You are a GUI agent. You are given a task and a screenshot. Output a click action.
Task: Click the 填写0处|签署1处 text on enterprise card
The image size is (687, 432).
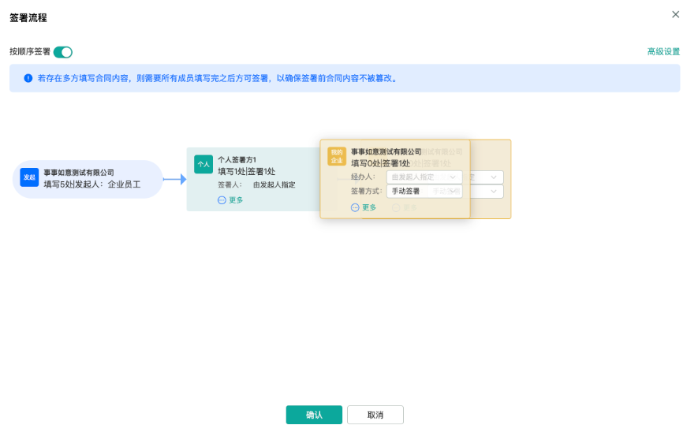click(x=380, y=163)
